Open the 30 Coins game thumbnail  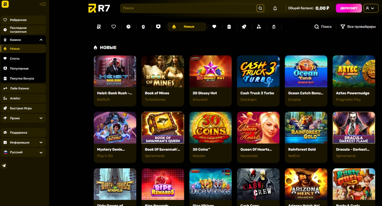point(211,128)
